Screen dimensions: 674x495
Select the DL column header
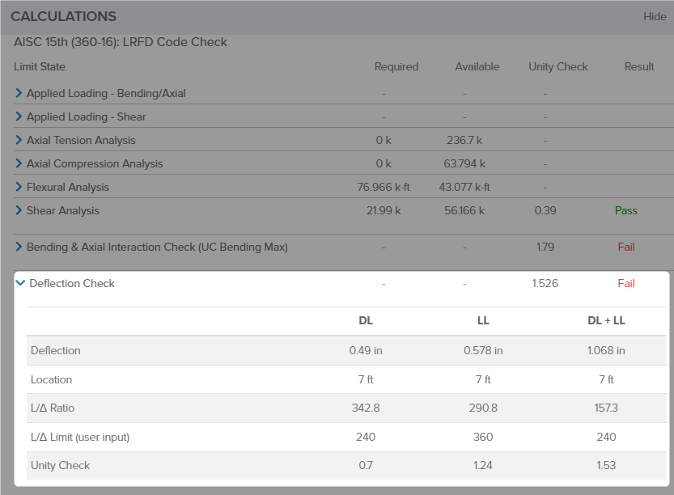pos(366,320)
